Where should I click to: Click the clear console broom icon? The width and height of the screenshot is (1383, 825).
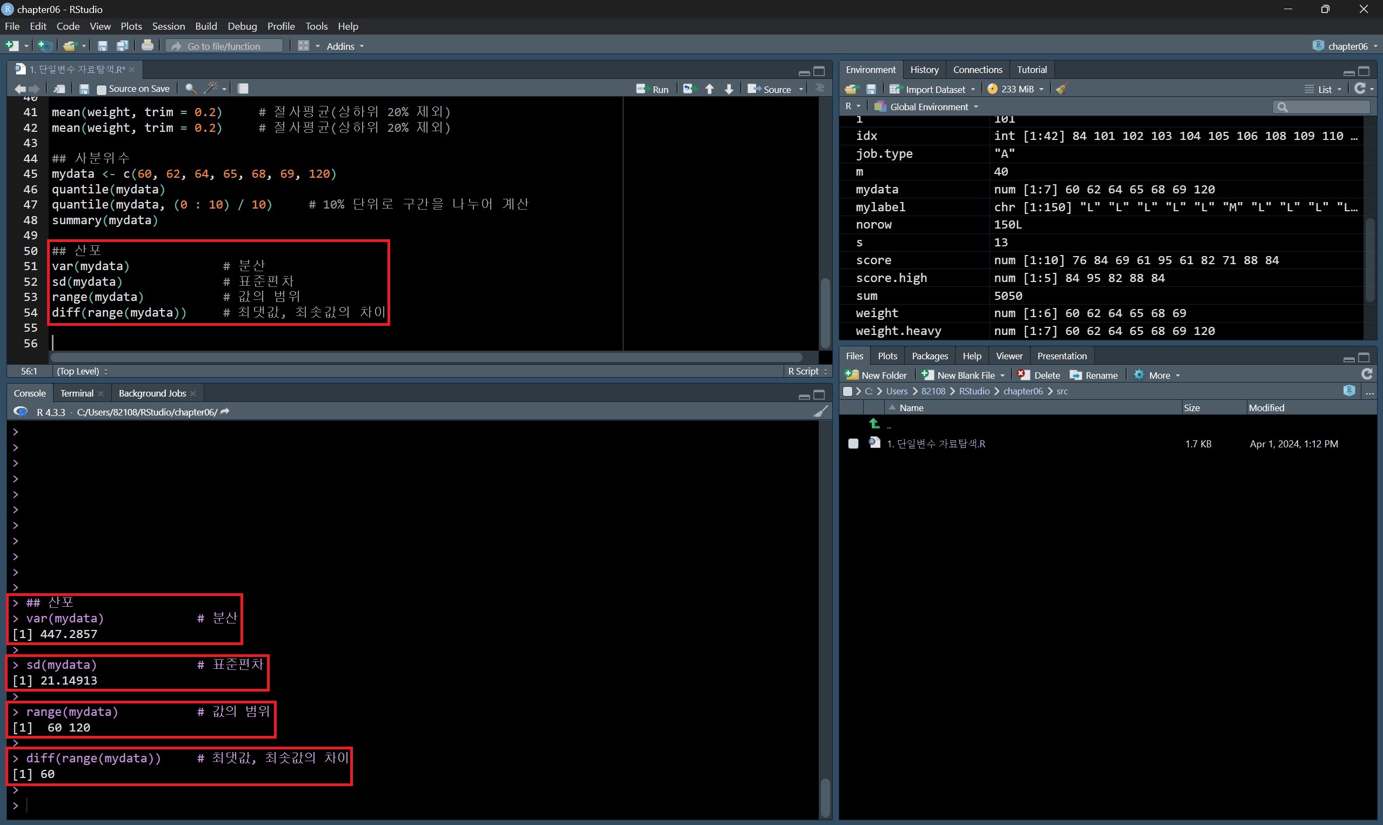820,412
